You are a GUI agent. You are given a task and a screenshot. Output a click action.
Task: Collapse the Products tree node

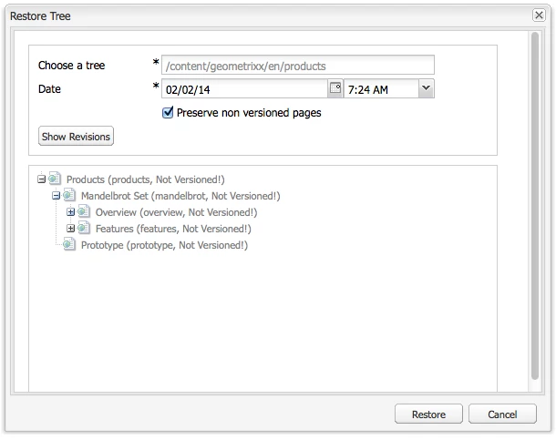click(x=42, y=179)
